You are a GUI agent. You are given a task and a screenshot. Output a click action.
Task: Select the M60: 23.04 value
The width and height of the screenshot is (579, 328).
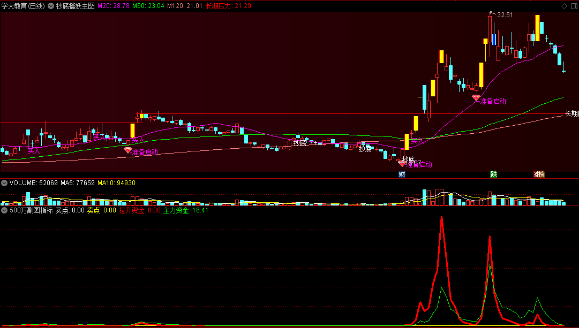pyautogui.click(x=148, y=6)
